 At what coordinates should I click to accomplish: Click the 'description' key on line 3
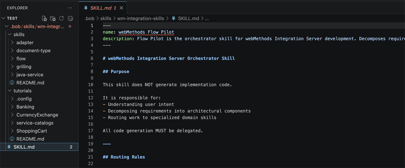[117, 38]
